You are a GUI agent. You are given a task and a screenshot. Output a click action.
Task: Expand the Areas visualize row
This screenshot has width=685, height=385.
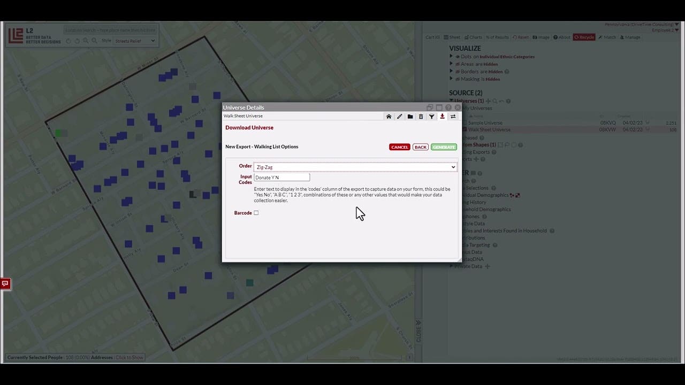pyautogui.click(x=451, y=64)
